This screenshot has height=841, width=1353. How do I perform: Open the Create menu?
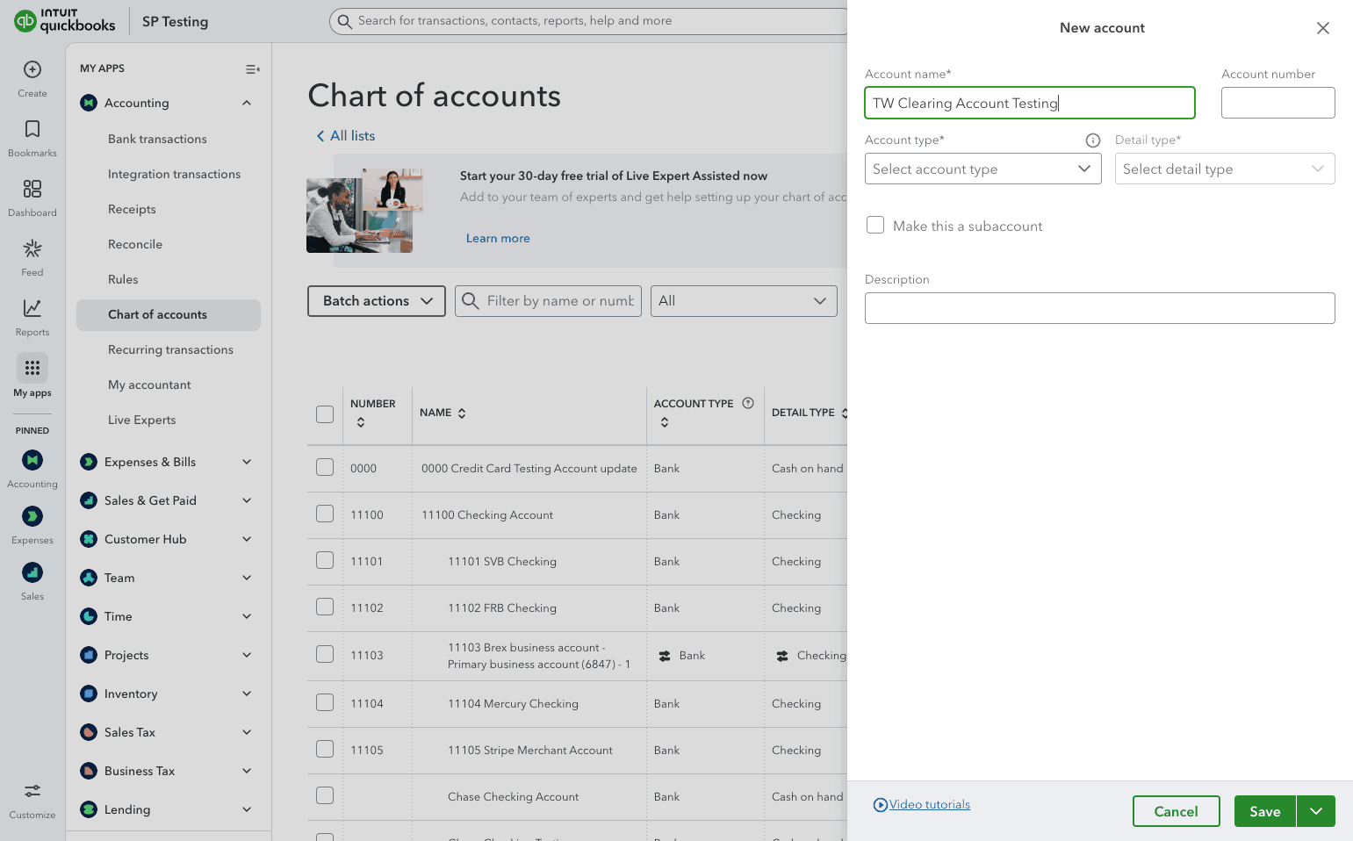pyautogui.click(x=32, y=76)
